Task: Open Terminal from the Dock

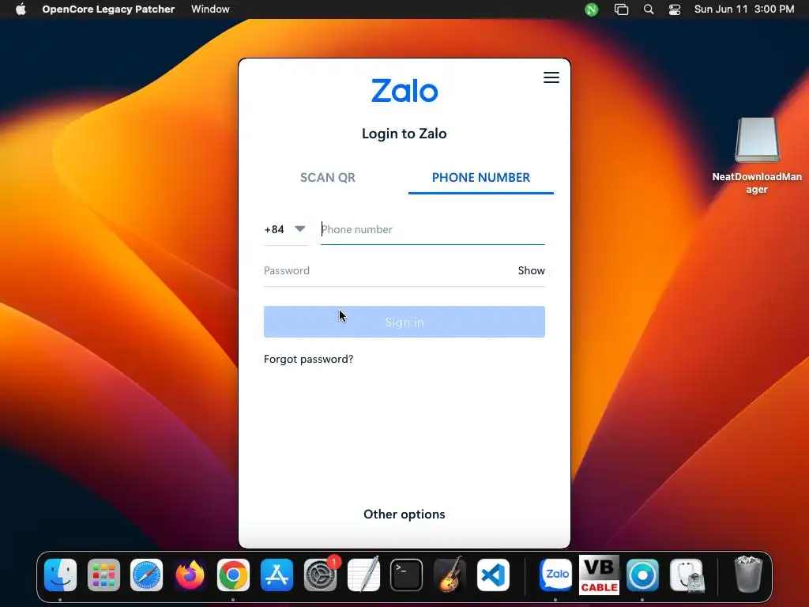Action: pyautogui.click(x=407, y=575)
